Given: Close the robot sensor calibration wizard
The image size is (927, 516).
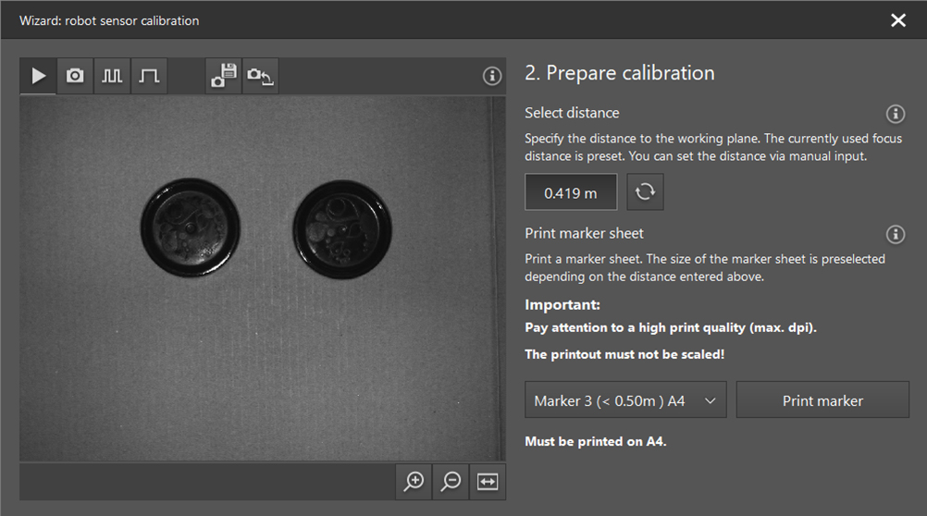Looking at the screenshot, I should 897,20.
